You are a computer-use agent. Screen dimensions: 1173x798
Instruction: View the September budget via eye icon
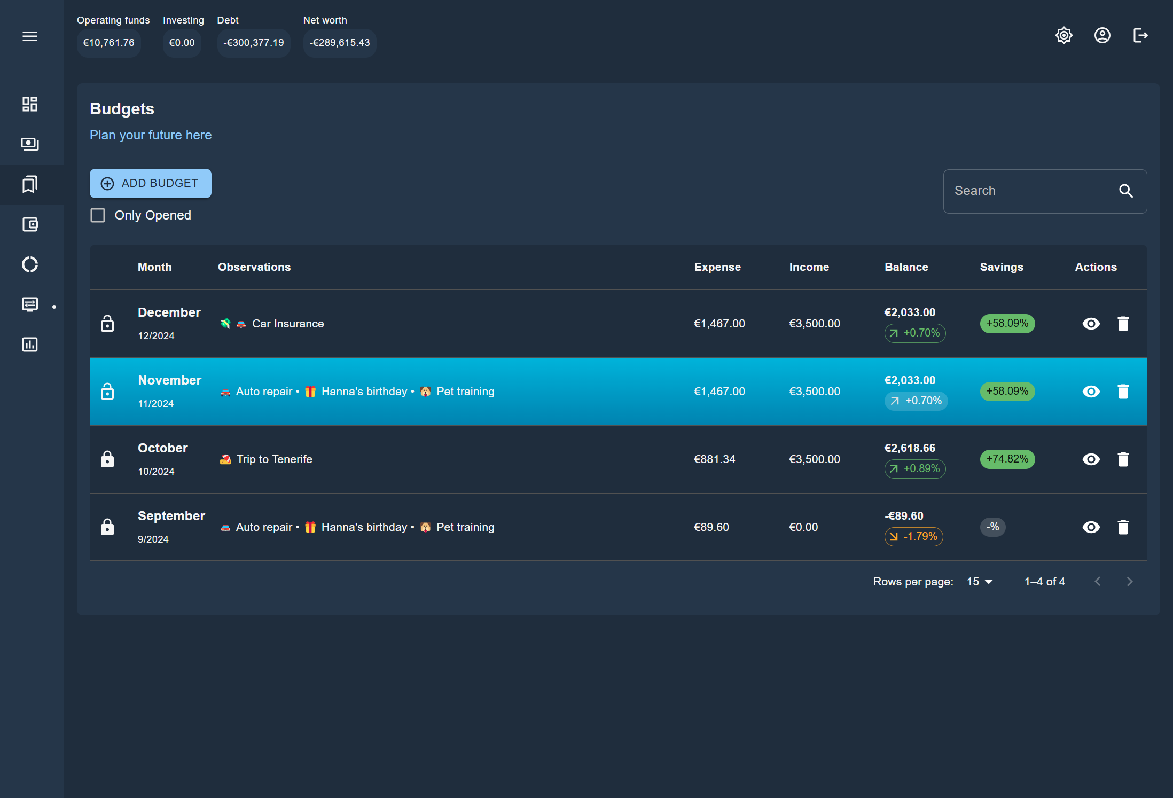click(1091, 527)
